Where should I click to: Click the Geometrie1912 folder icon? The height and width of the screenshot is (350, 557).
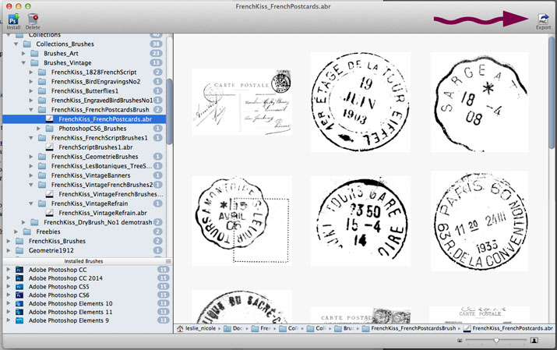click(20, 250)
